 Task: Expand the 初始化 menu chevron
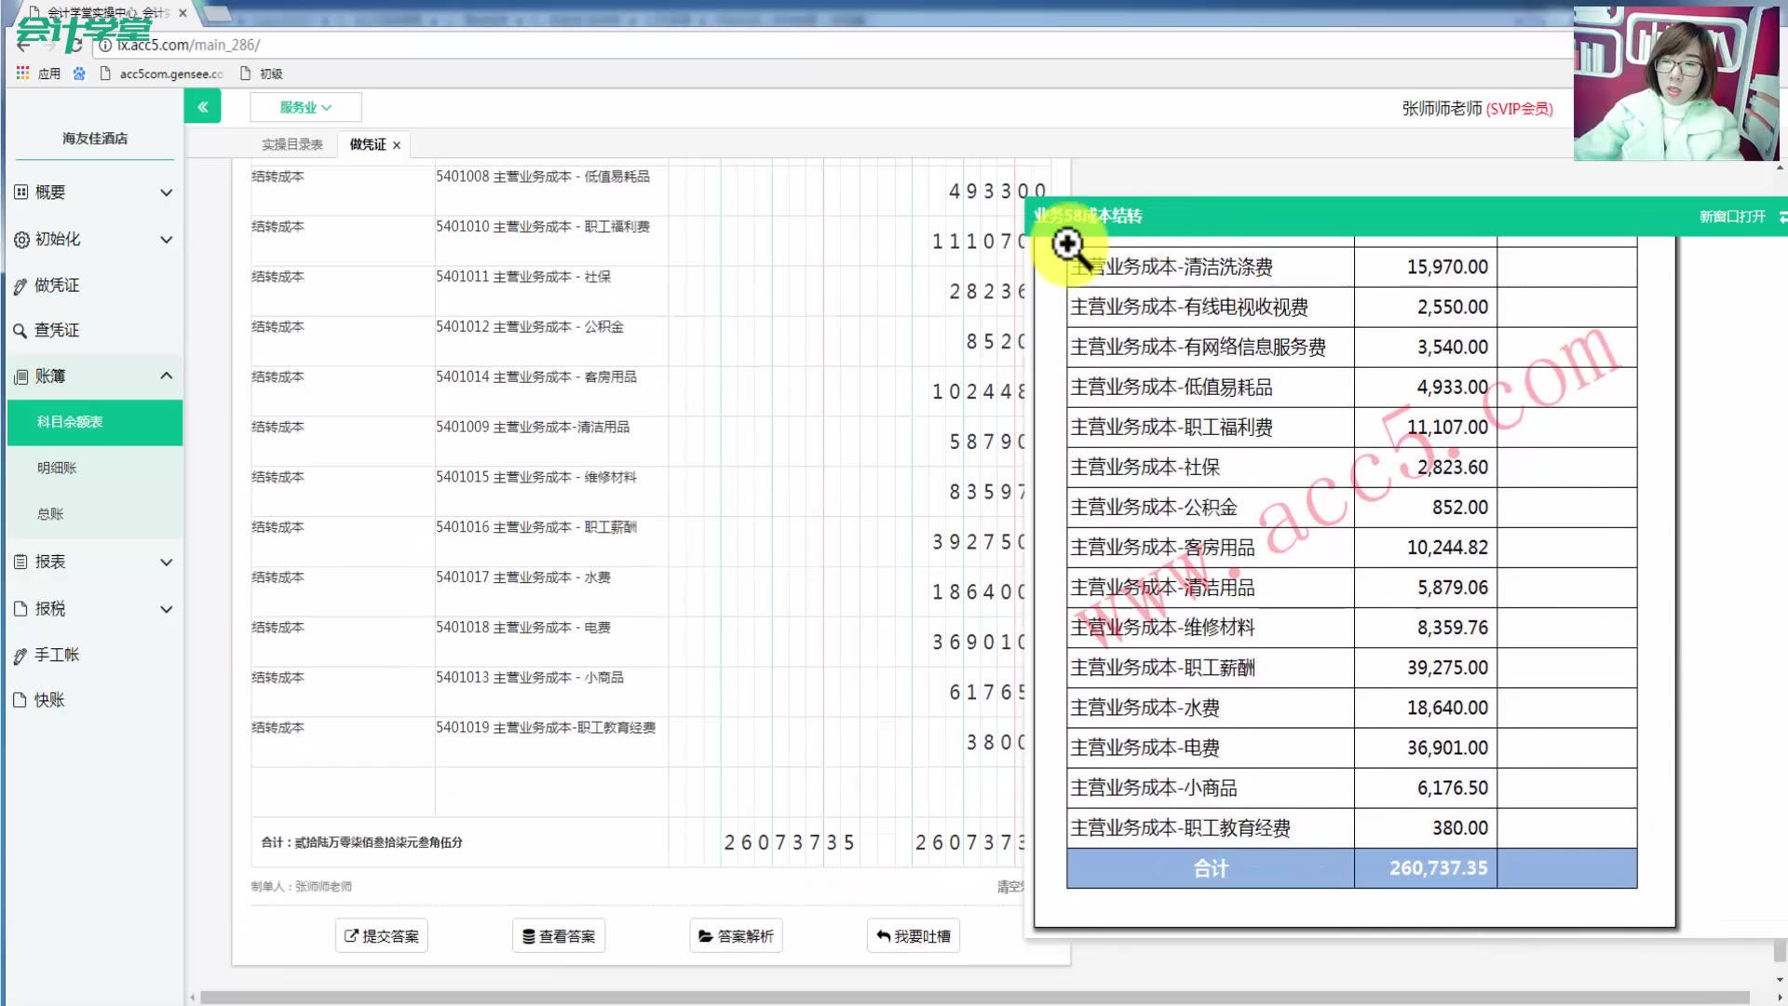point(166,239)
